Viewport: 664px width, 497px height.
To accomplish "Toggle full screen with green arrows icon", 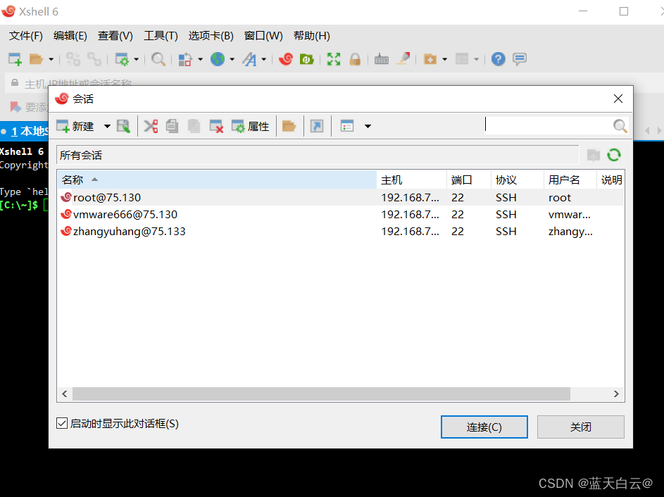I will coord(334,59).
